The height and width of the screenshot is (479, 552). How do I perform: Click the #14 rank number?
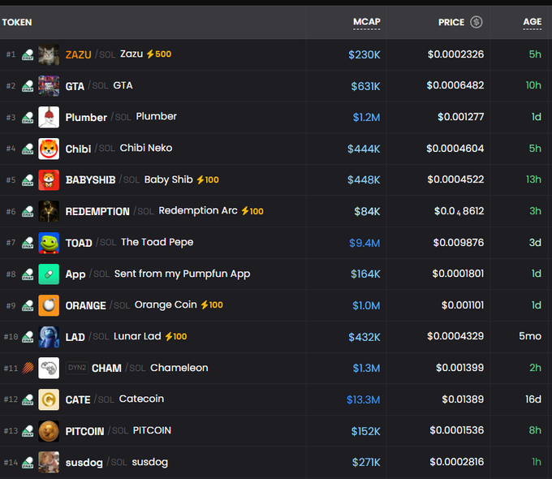[x=11, y=462]
